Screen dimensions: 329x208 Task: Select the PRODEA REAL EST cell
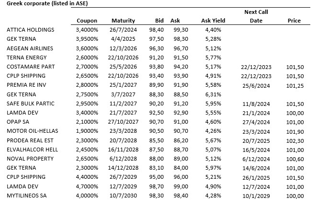[x=30, y=140]
